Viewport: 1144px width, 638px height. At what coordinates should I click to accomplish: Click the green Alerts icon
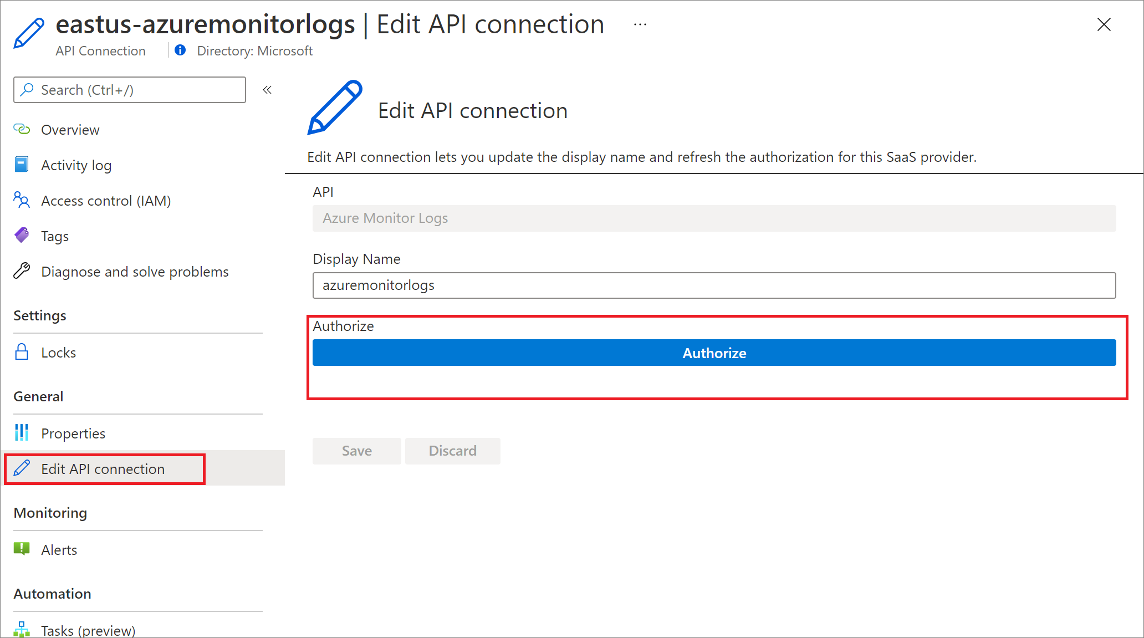coord(22,549)
